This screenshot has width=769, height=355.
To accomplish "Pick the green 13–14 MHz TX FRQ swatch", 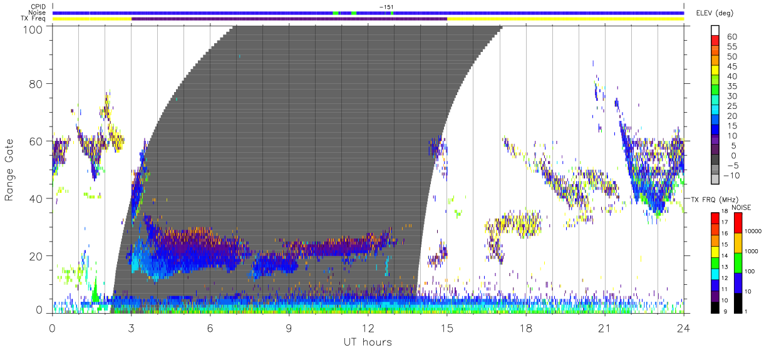I will 715,262.
